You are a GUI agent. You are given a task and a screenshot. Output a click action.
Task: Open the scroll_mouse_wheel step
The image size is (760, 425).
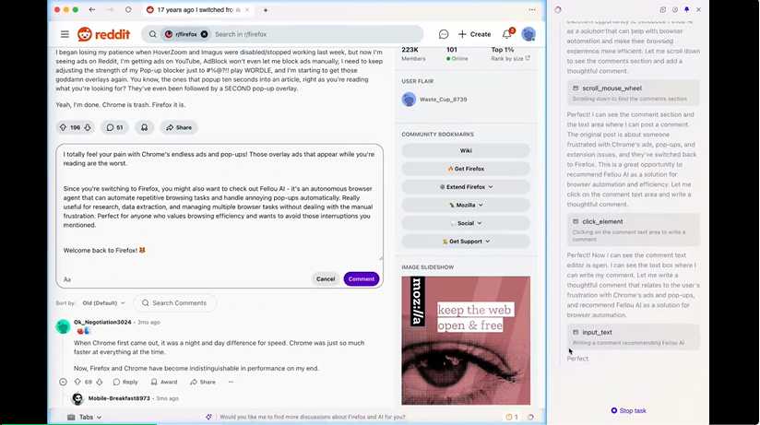coord(633,93)
